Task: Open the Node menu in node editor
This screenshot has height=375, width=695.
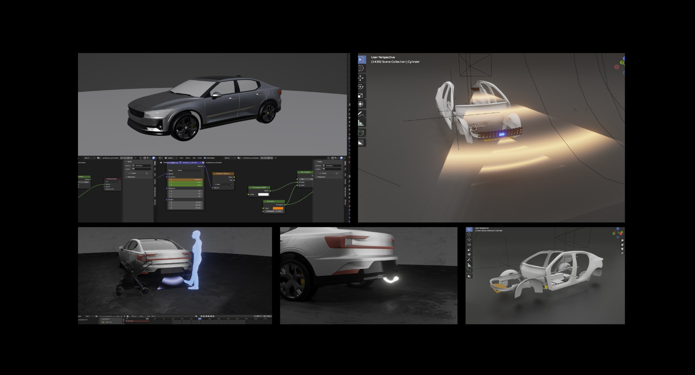Action: click(200, 158)
